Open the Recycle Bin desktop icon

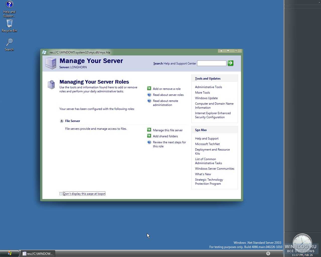click(x=9, y=26)
